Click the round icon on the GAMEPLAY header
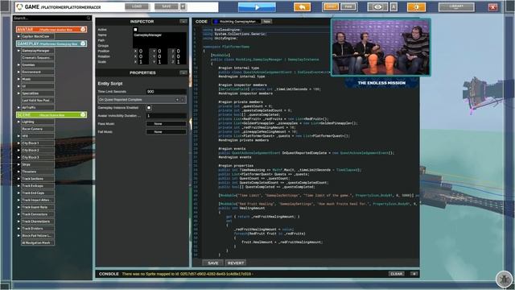The image size is (515, 290). (x=83, y=43)
